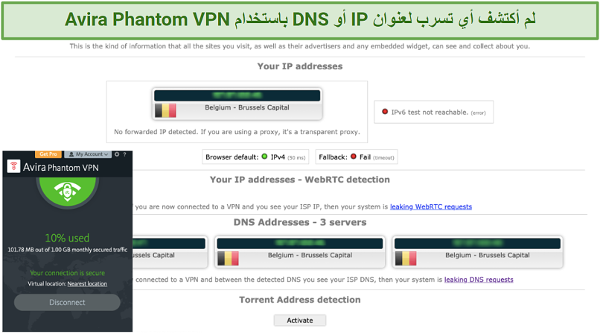Click the hidden IP address bar for Belgium
The width and height of the screenshot is (600, 334).
coord(237,95)
